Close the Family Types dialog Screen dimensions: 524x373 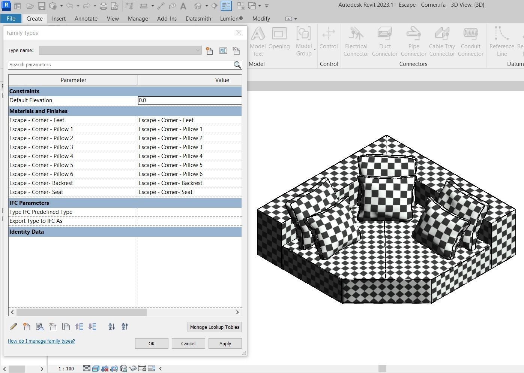click(x=239, y=33)
